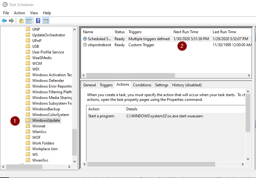Screen dimensions: 256x178
Task: Click the 'Custom Trigger' cell
Action: pos(141,45)
